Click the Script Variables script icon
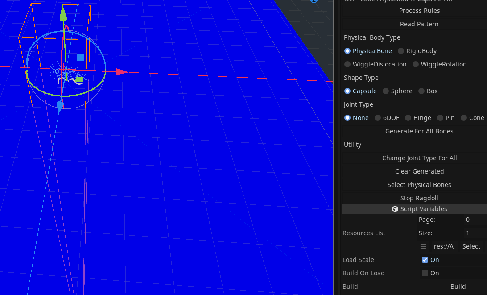The image size is (487, 295). tap(395, 209)
